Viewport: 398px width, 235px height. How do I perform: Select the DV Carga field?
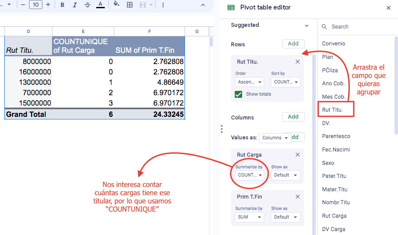[333, 229]
